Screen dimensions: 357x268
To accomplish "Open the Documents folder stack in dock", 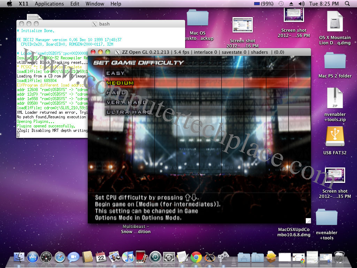I will pos(258,257).
